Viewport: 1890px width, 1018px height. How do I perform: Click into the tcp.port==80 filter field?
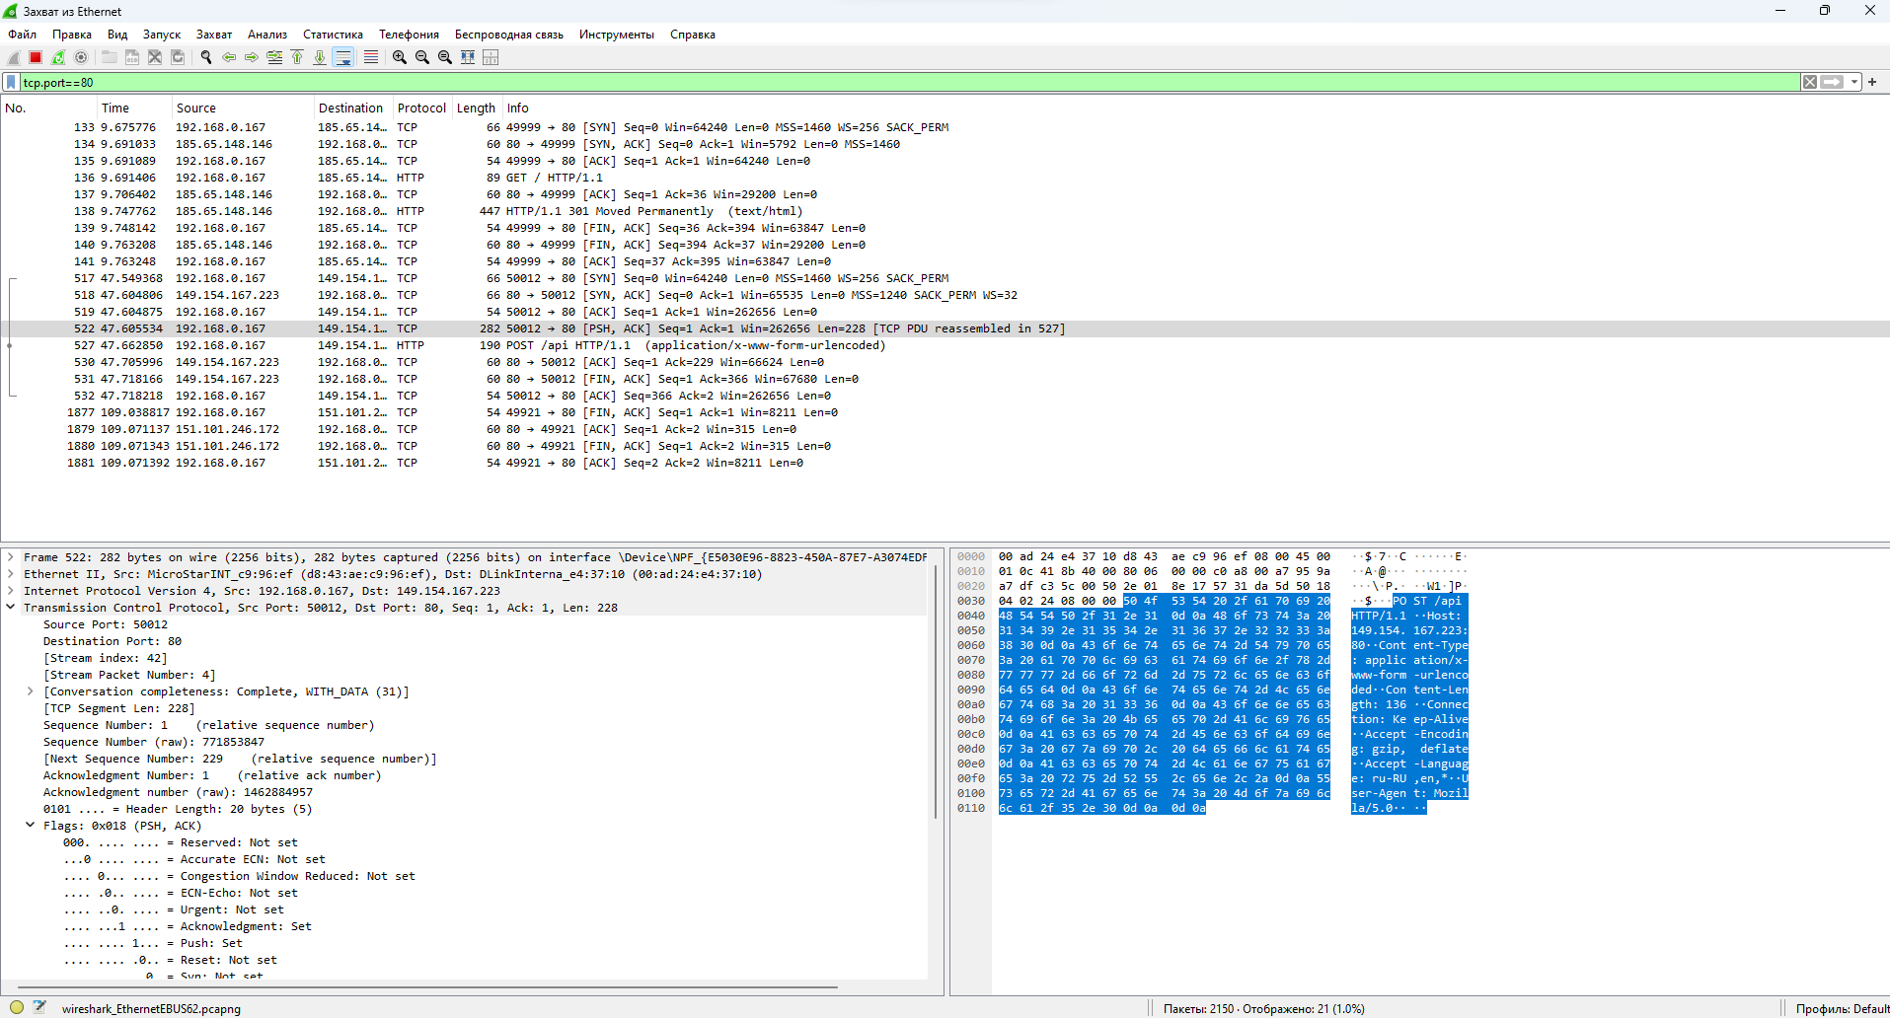tap(908, 82)
